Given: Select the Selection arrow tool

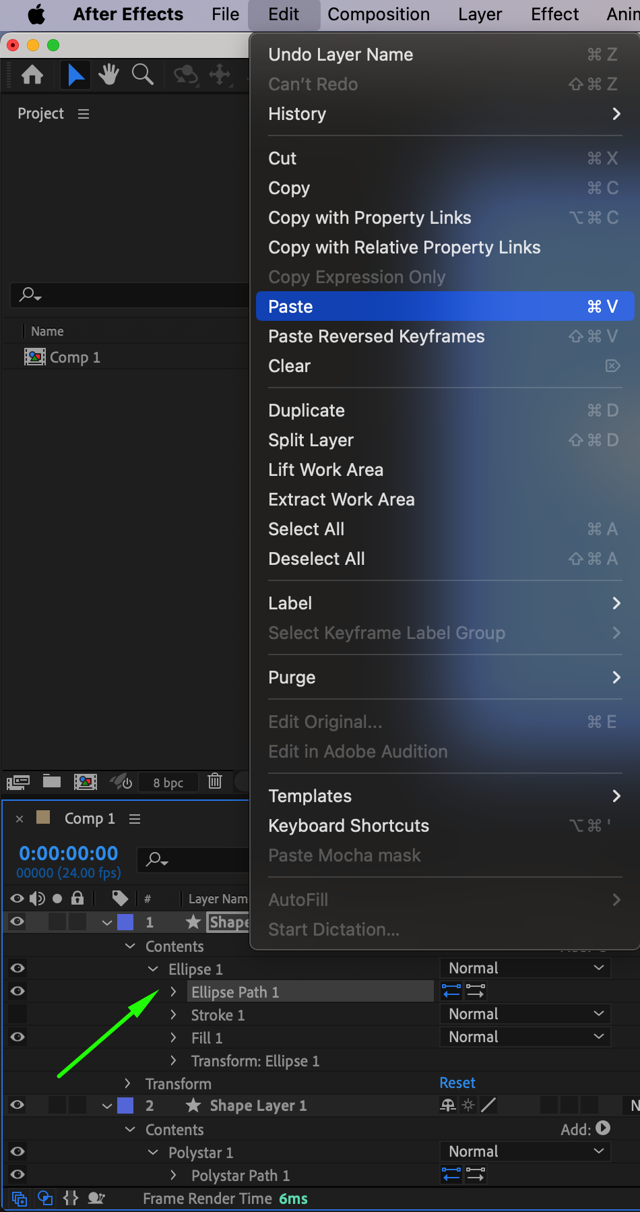Looking at the screenshot, I should click(76, 74).
